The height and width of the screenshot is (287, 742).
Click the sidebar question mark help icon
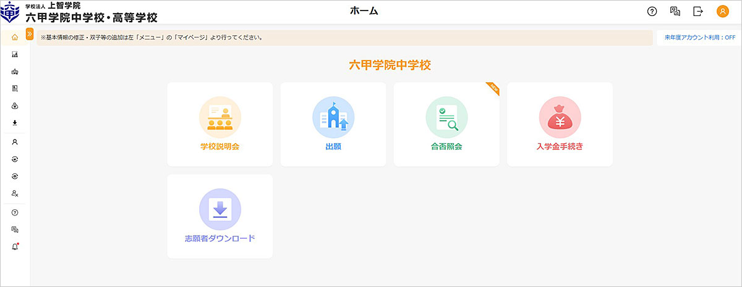pos(15,212)
